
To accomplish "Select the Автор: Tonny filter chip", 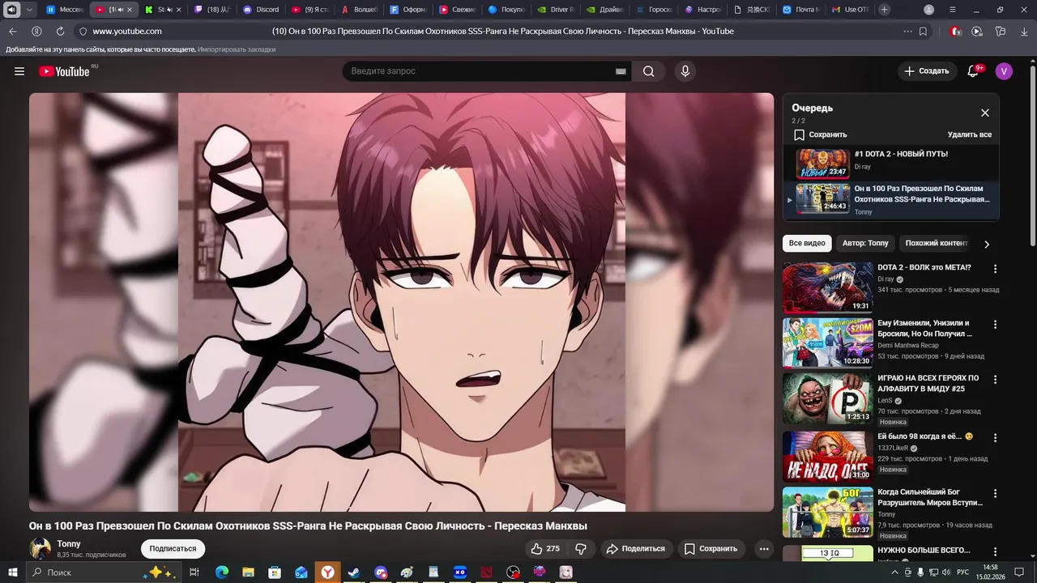I will 865,244.
